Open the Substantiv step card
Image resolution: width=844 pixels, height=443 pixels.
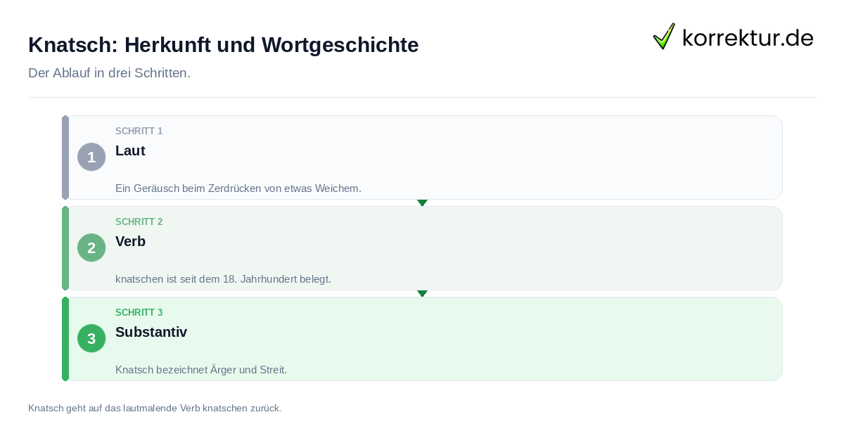422,339
